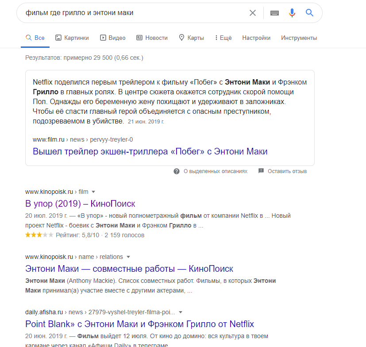The width and height of the screenshot is (366, 347).
Task: Click the www.kinopoisk.ru › name › relations breadcrumb
Action: [x=74, y=257]
